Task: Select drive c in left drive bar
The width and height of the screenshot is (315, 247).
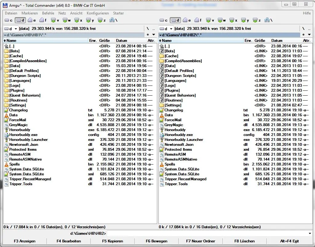Action: [x=8, y=20]
